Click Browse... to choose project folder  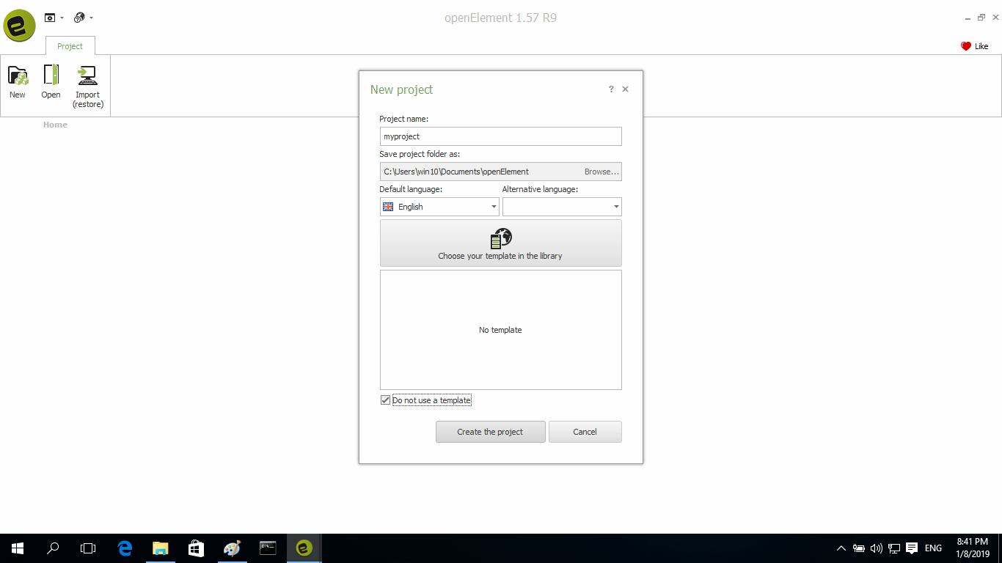pyautogui.click(x=601, y=172)
